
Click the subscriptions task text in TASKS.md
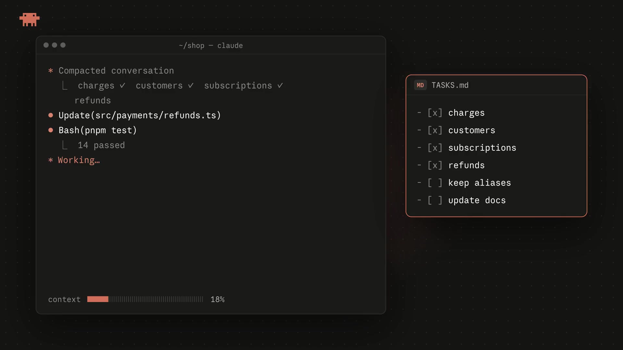482,148
